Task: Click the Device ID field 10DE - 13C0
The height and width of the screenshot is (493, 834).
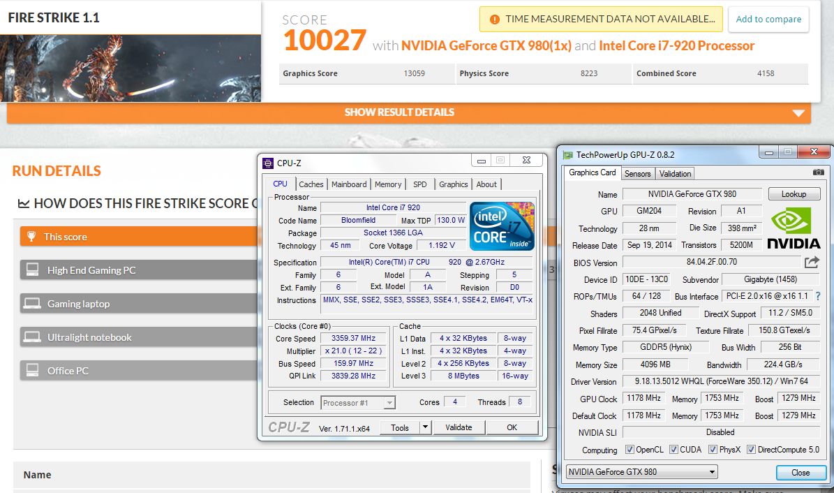Action: (647, 279)
